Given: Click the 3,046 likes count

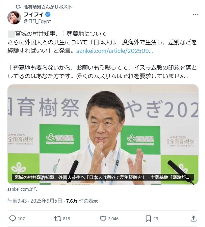Looking at the screenshot, I should point(113,219).
